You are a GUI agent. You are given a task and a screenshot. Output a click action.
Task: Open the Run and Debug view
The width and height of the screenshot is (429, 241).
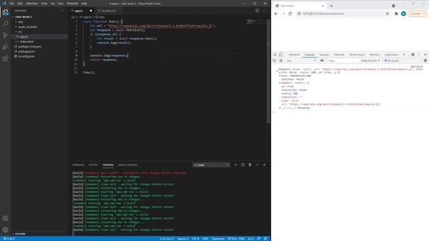pyautogui.click(x=5, y=47)
